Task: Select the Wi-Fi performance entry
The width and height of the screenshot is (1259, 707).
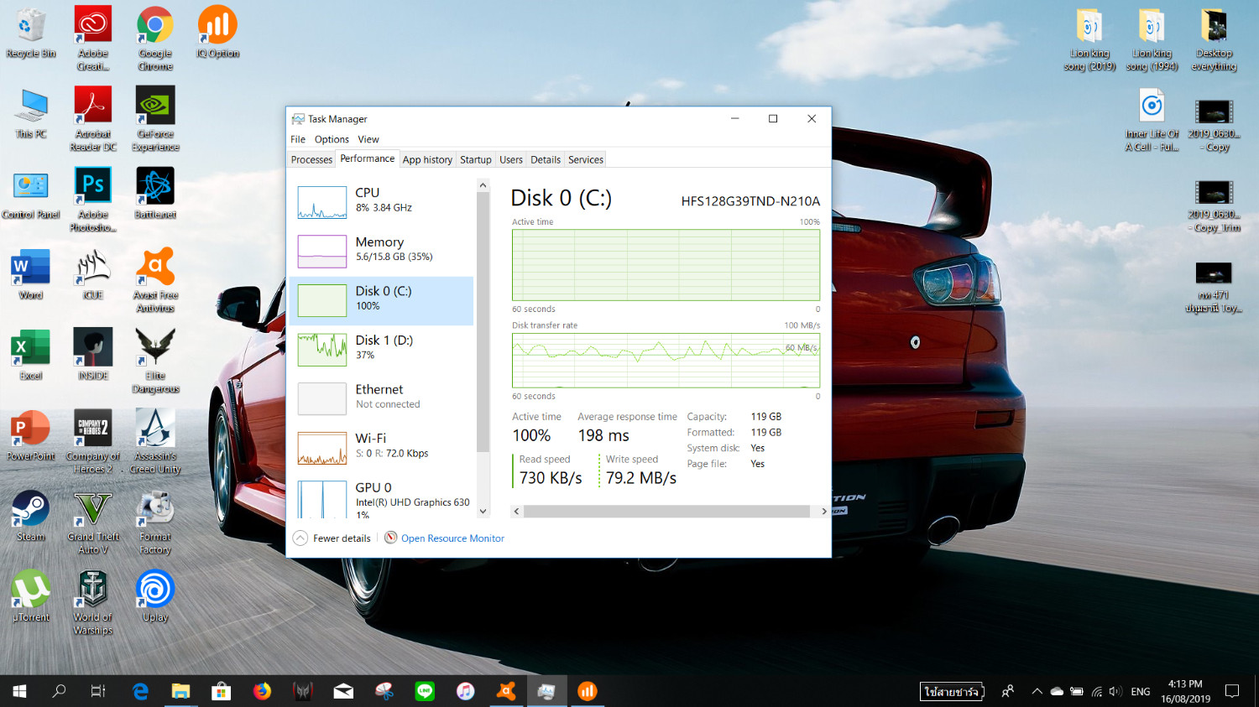Action: [x=382, y=447]
